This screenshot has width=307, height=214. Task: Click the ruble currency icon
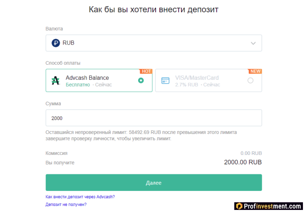point(56,43)
